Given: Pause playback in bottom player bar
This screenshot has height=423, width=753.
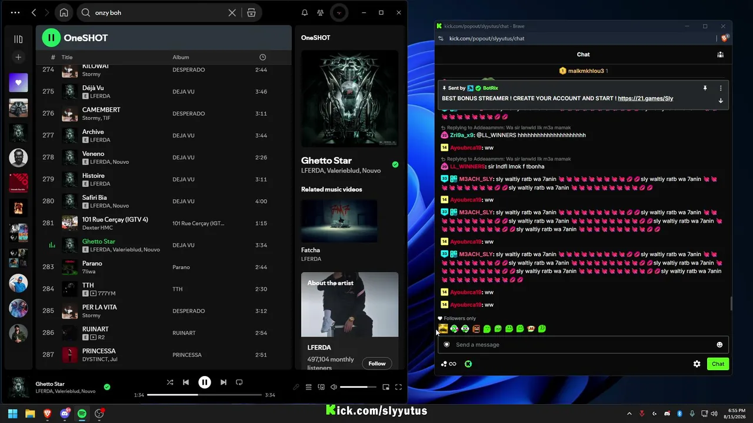Looking at the screenshot, I should pos(205,382).
